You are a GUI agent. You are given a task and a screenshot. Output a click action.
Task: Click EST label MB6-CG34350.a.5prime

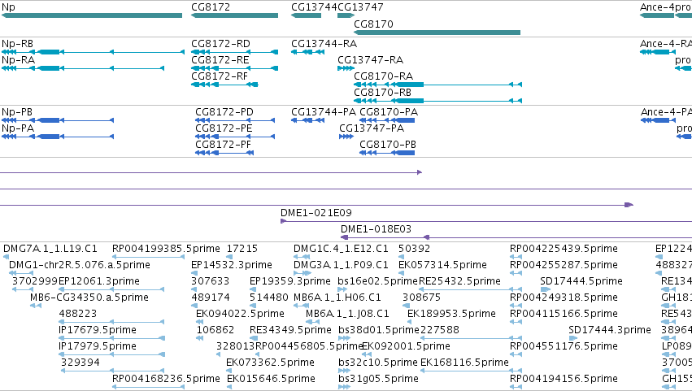[x=89, y=298]
